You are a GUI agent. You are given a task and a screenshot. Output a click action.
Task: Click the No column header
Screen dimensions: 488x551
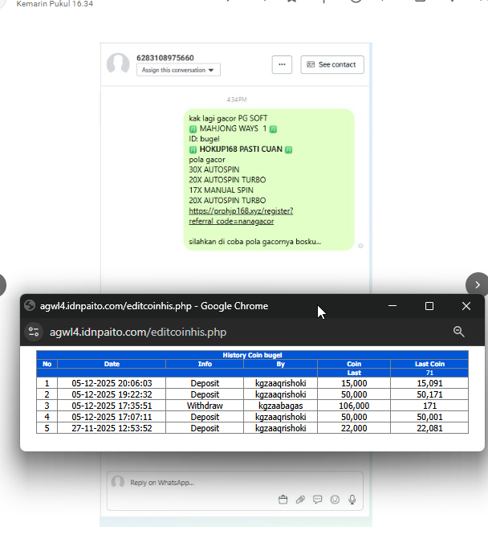click(x=47, y=364)
